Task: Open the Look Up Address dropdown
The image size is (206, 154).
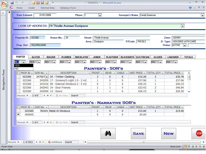Action: click(x=183, y=26)
